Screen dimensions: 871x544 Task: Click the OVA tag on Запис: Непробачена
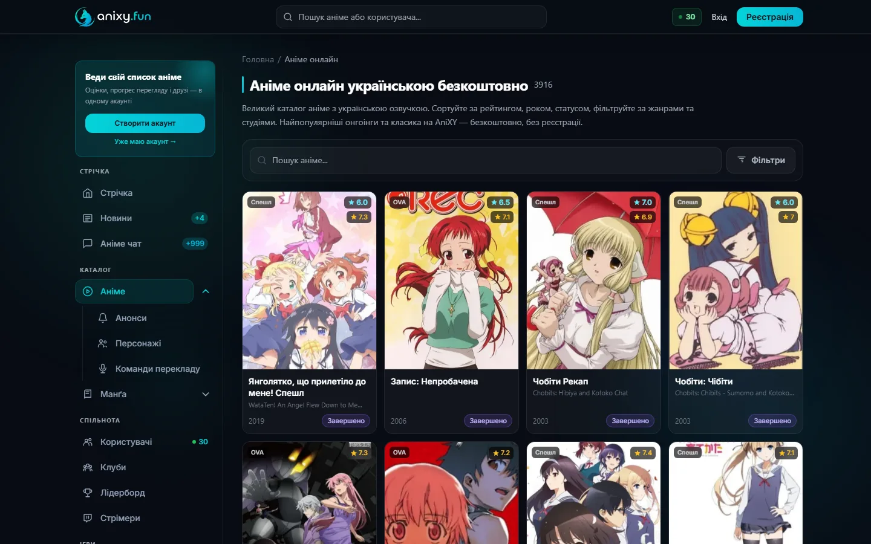400,202
